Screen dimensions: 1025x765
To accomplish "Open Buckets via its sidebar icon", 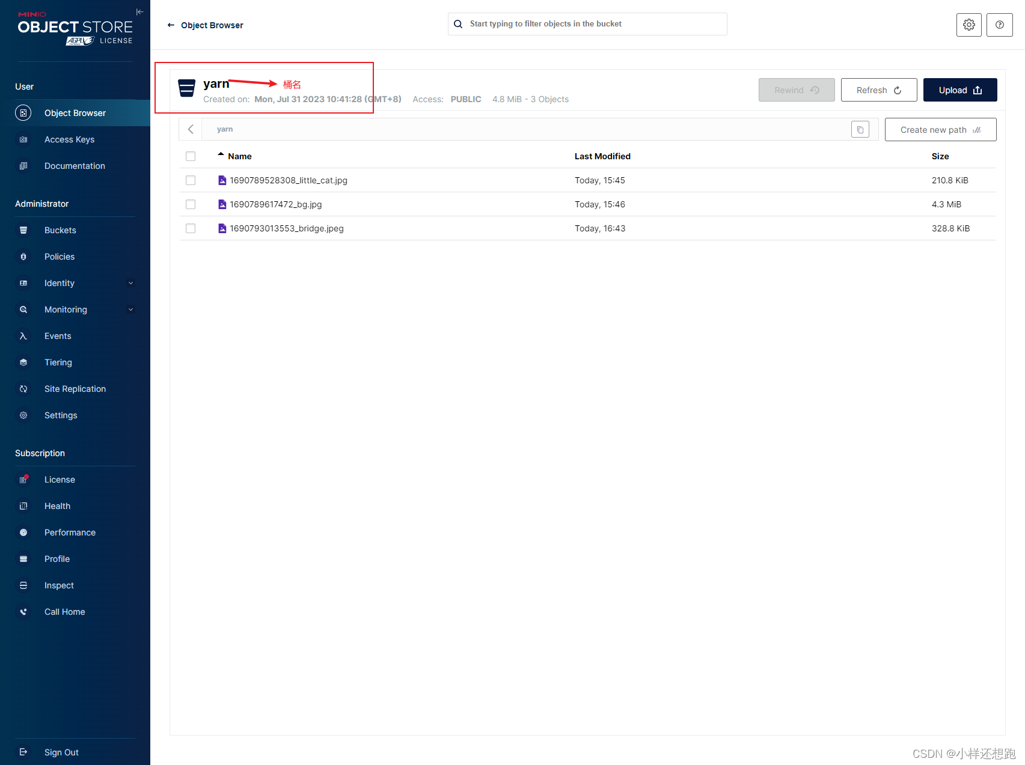I will click(x=23, y=230).
